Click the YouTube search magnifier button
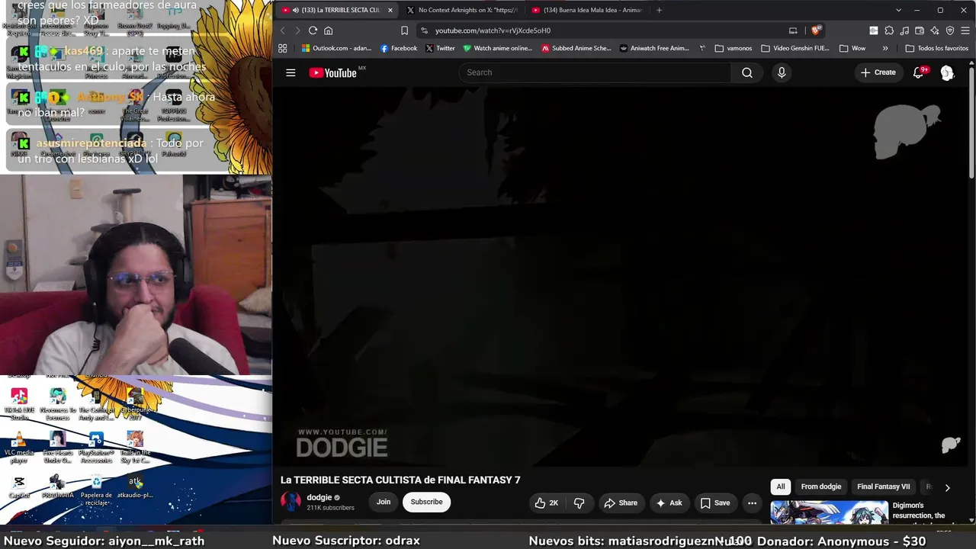 (747, 72)
